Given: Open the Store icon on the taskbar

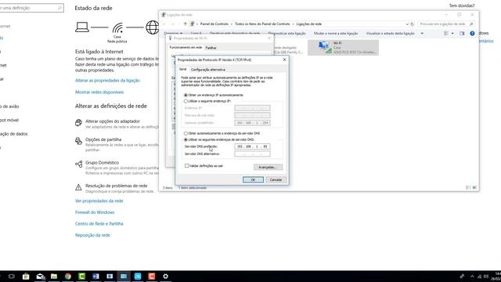Looking at the screenshot, I should (x=26, y=277).
